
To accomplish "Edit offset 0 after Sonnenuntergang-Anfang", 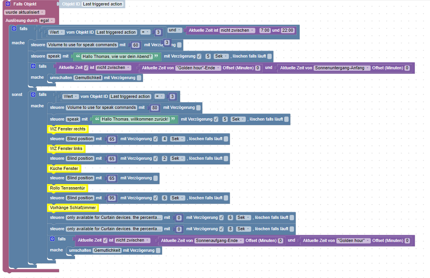I will (407, 68).
